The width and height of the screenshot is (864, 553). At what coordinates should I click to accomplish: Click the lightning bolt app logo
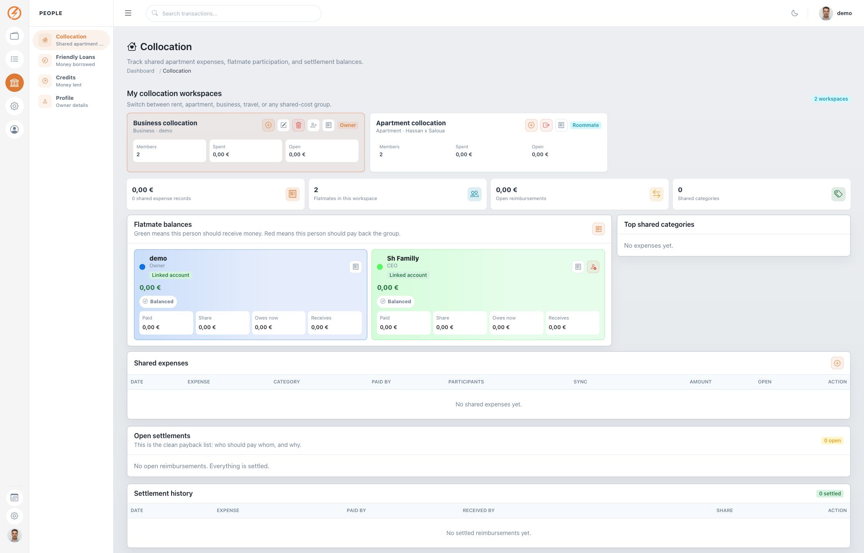(x=14, y=13)
